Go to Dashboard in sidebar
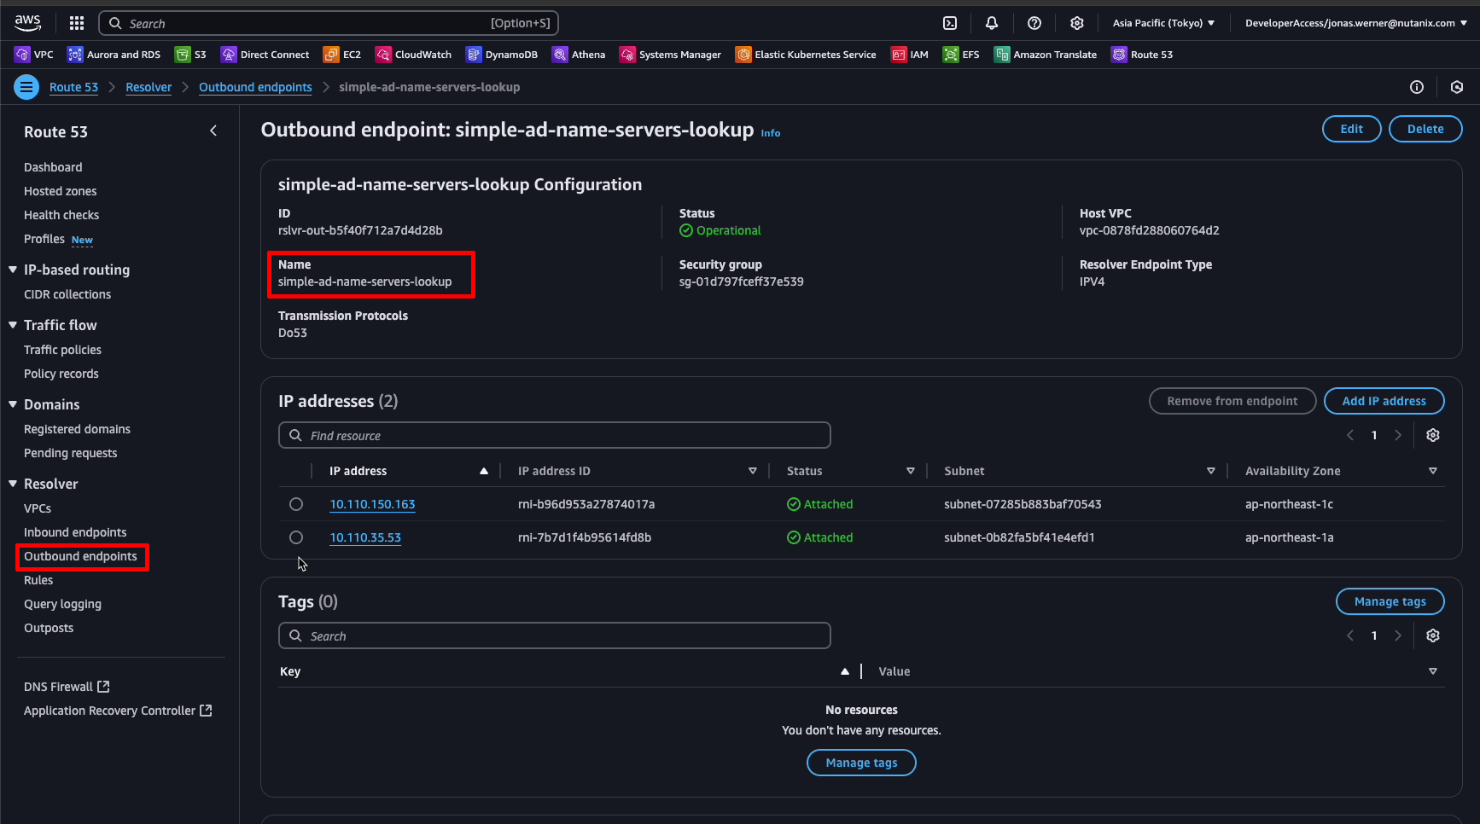 pos(53,167)
